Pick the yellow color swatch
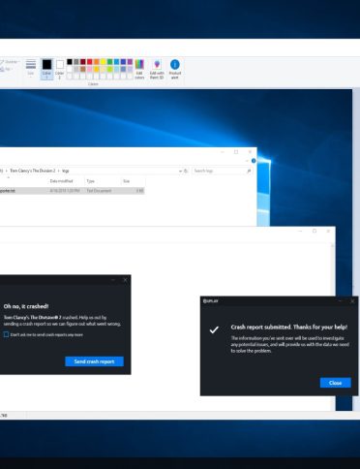 pos(104,62)
